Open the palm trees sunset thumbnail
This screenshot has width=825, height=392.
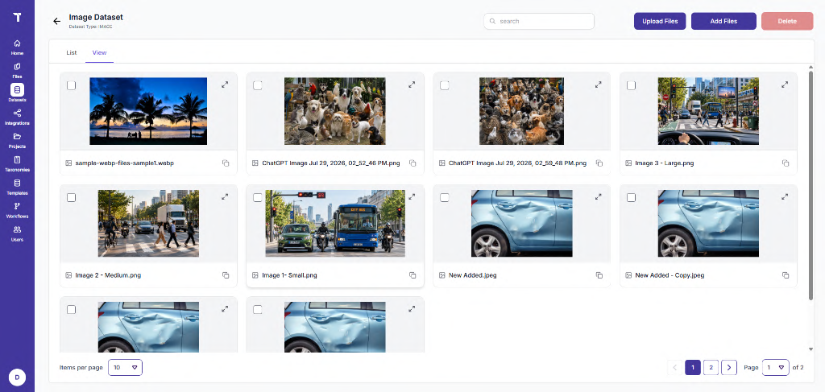(148, 111)
